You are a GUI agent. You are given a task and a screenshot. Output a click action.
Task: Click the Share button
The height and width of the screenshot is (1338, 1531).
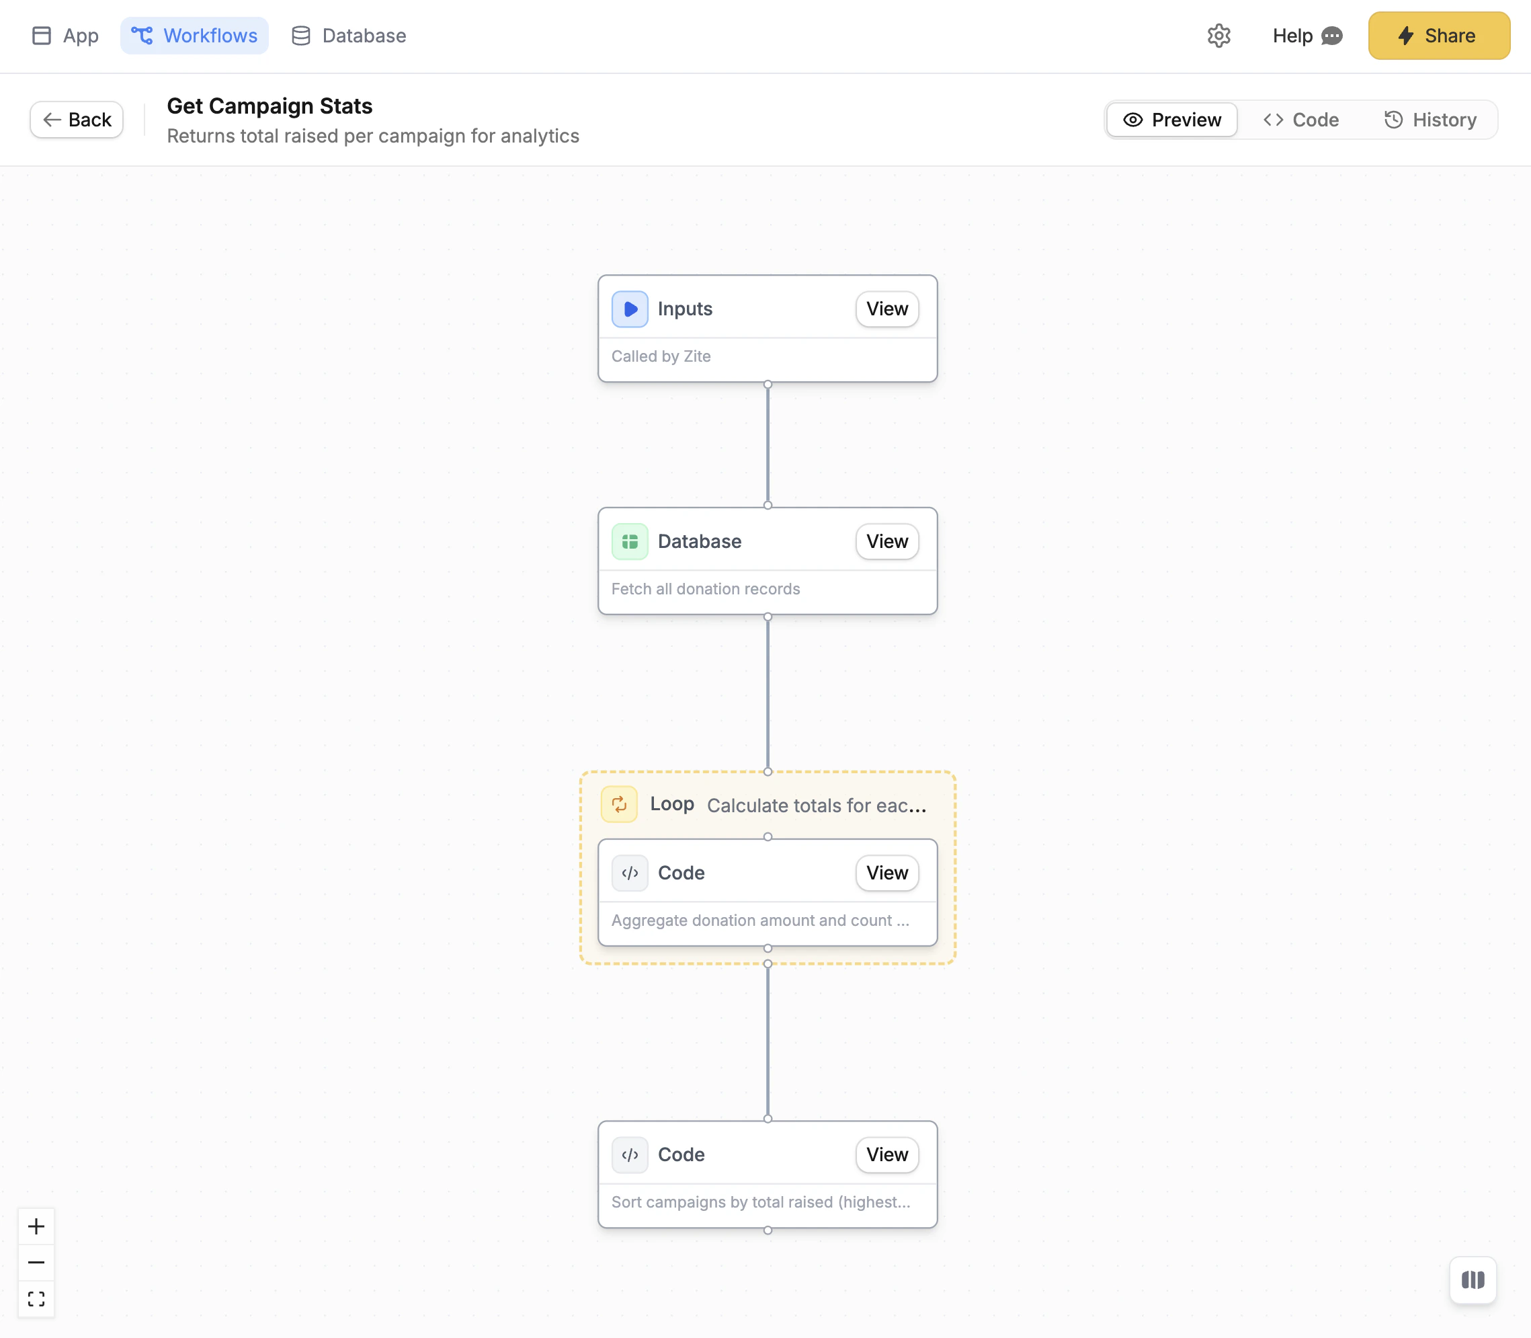click(1438, 35)
